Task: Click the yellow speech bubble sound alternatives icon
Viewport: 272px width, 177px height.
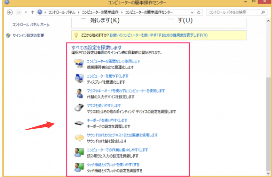Action: [x=79, y=138]
